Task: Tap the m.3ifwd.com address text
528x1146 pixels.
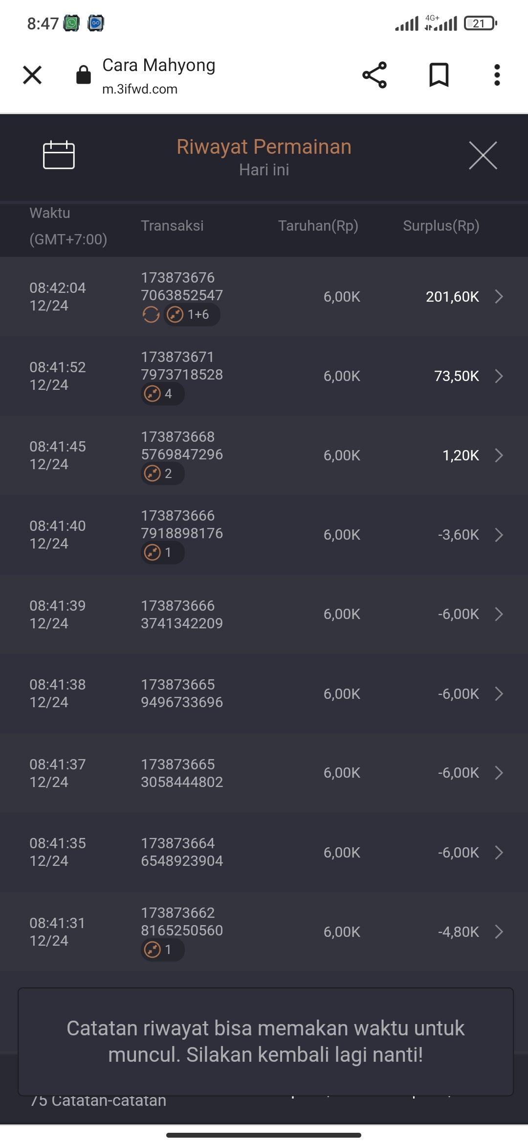Action: click(x=140, y=89)
